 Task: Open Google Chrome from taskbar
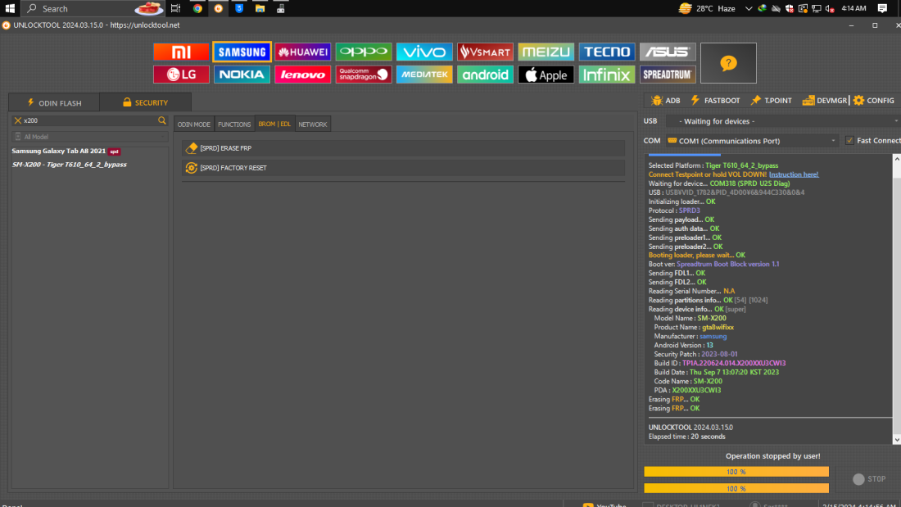click(197, 8)
